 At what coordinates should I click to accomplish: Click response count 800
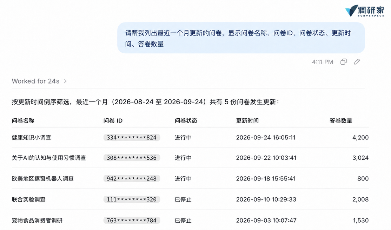tap(363, 179)
